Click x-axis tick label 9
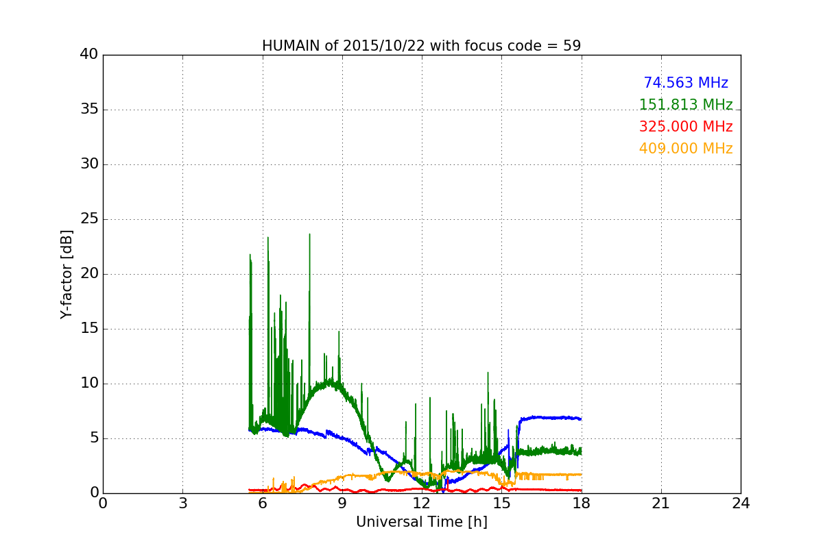The width and height of the screenshot is (823, 548). pos(342,503)
